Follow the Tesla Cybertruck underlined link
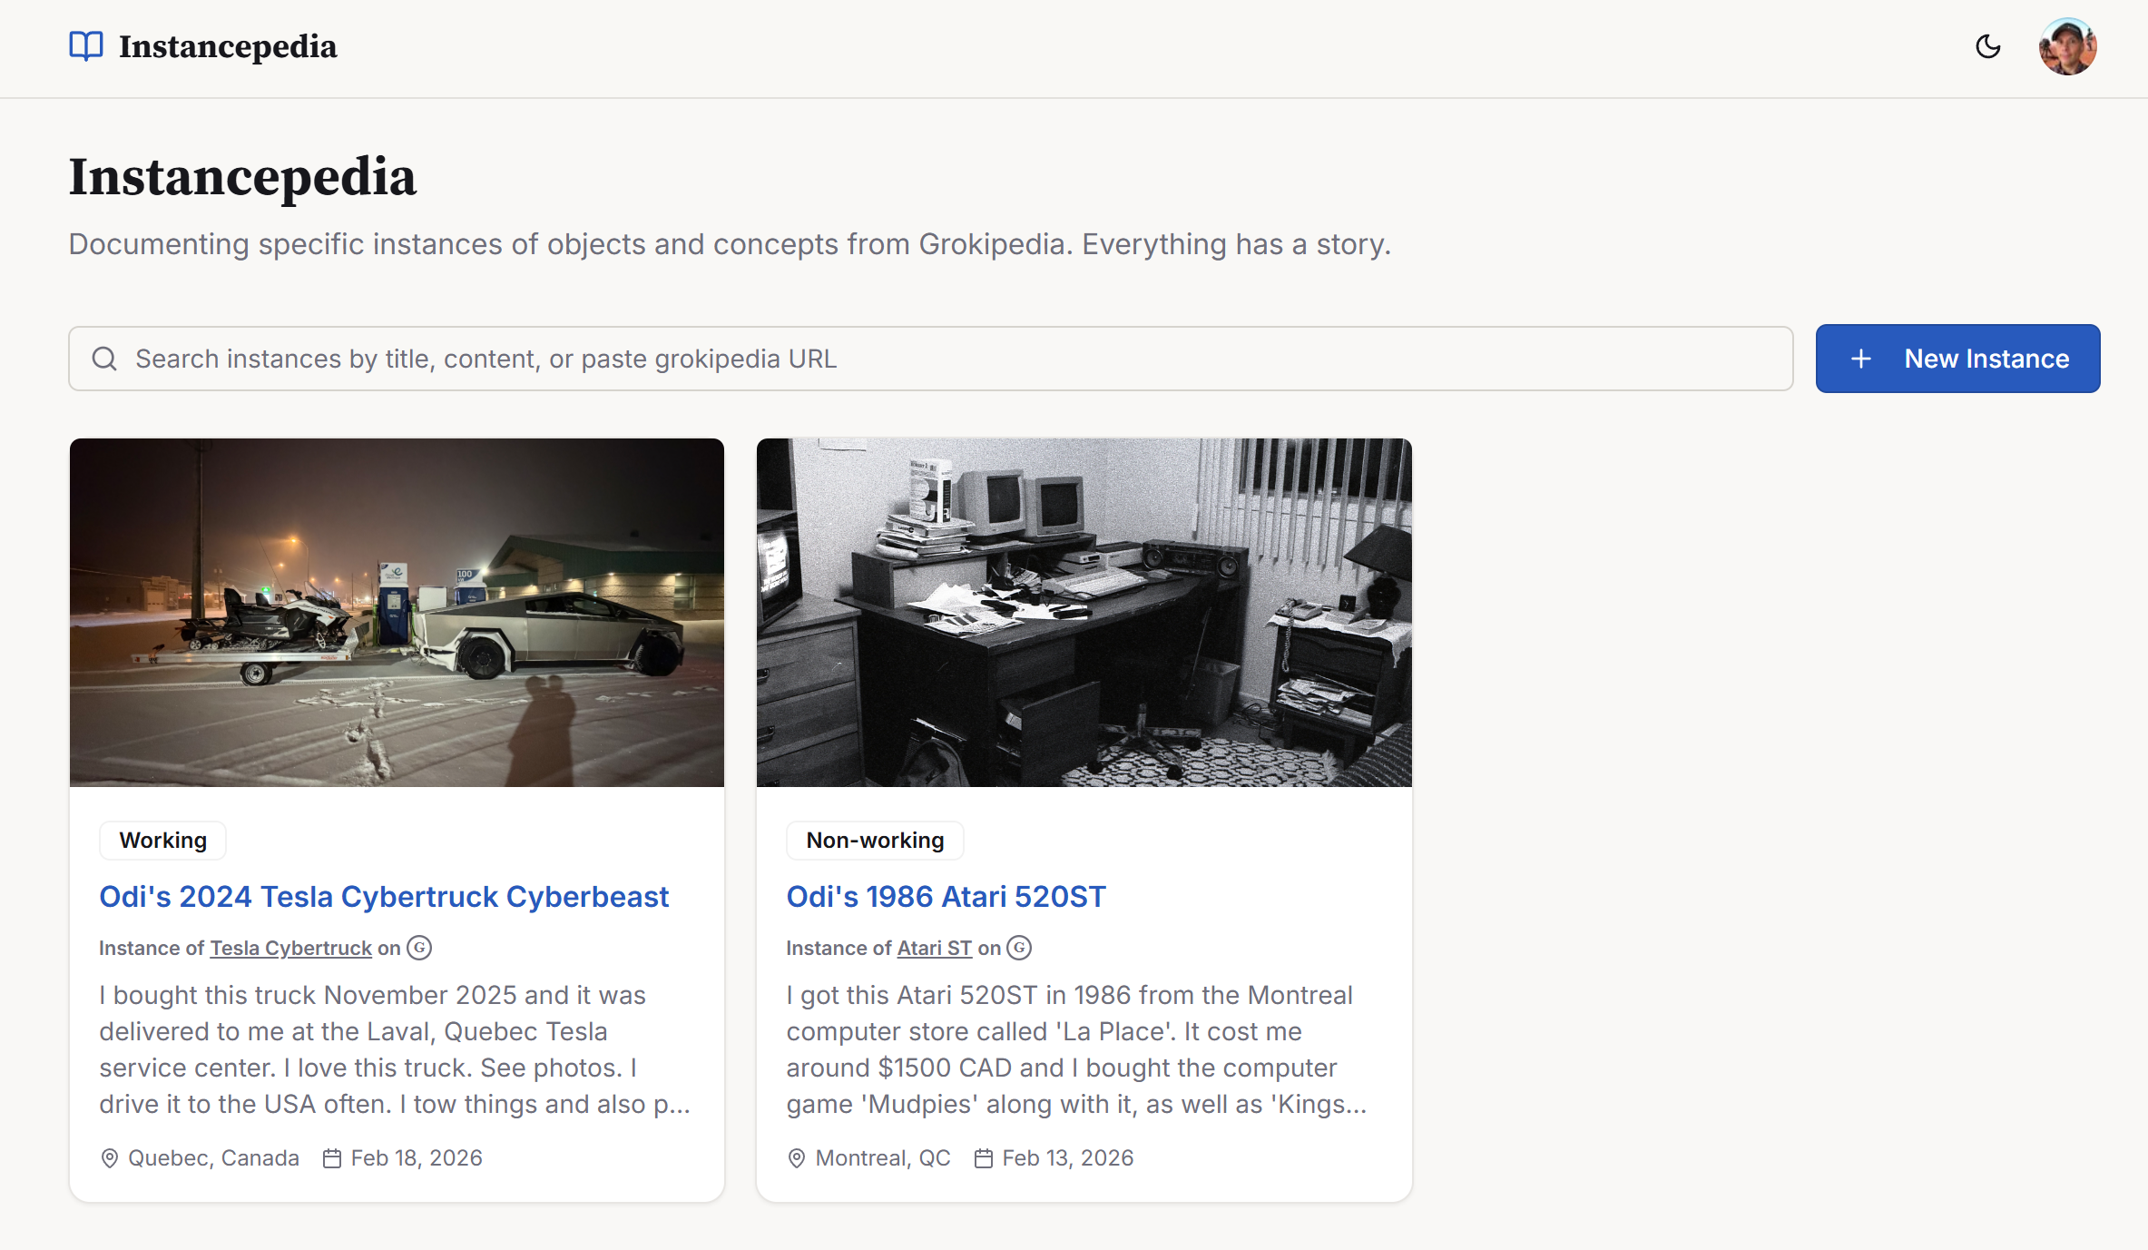The height and width of the screenshot is (1250, 2148). click(x=290, y=948)
